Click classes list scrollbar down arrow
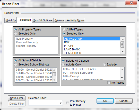Screen dimensions: 139x110 tap(122, 78)
